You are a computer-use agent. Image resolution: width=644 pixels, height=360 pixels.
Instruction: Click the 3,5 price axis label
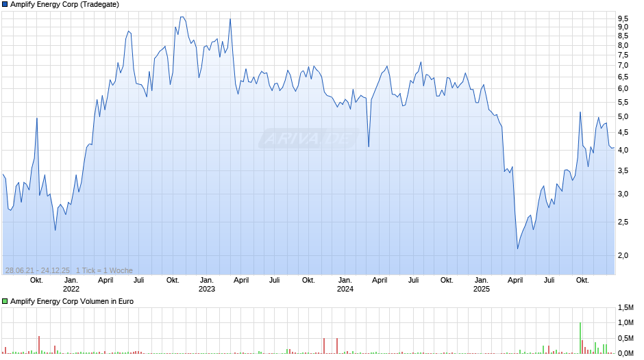coord(623,171)
